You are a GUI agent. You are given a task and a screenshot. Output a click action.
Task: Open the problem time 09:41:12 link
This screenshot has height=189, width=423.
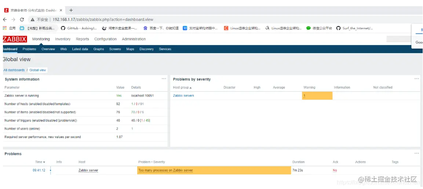coord(39,170)
